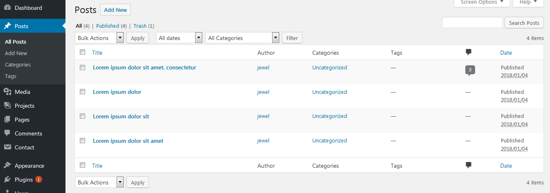Screen dimensions: 550x193
Task: Click the Contact envelope icon
Action: (7, 147)
